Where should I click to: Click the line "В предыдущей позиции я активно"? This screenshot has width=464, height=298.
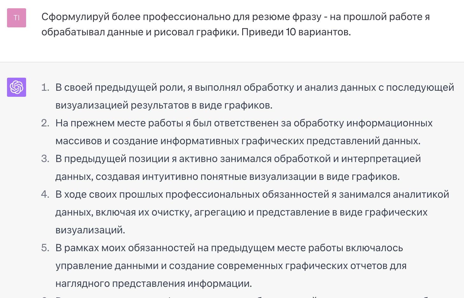[238, 159]
